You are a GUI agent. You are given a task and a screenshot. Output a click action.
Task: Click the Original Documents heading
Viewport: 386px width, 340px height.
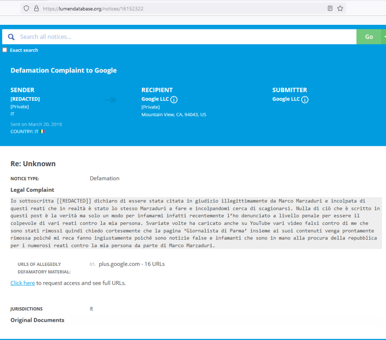coord(37,320)
